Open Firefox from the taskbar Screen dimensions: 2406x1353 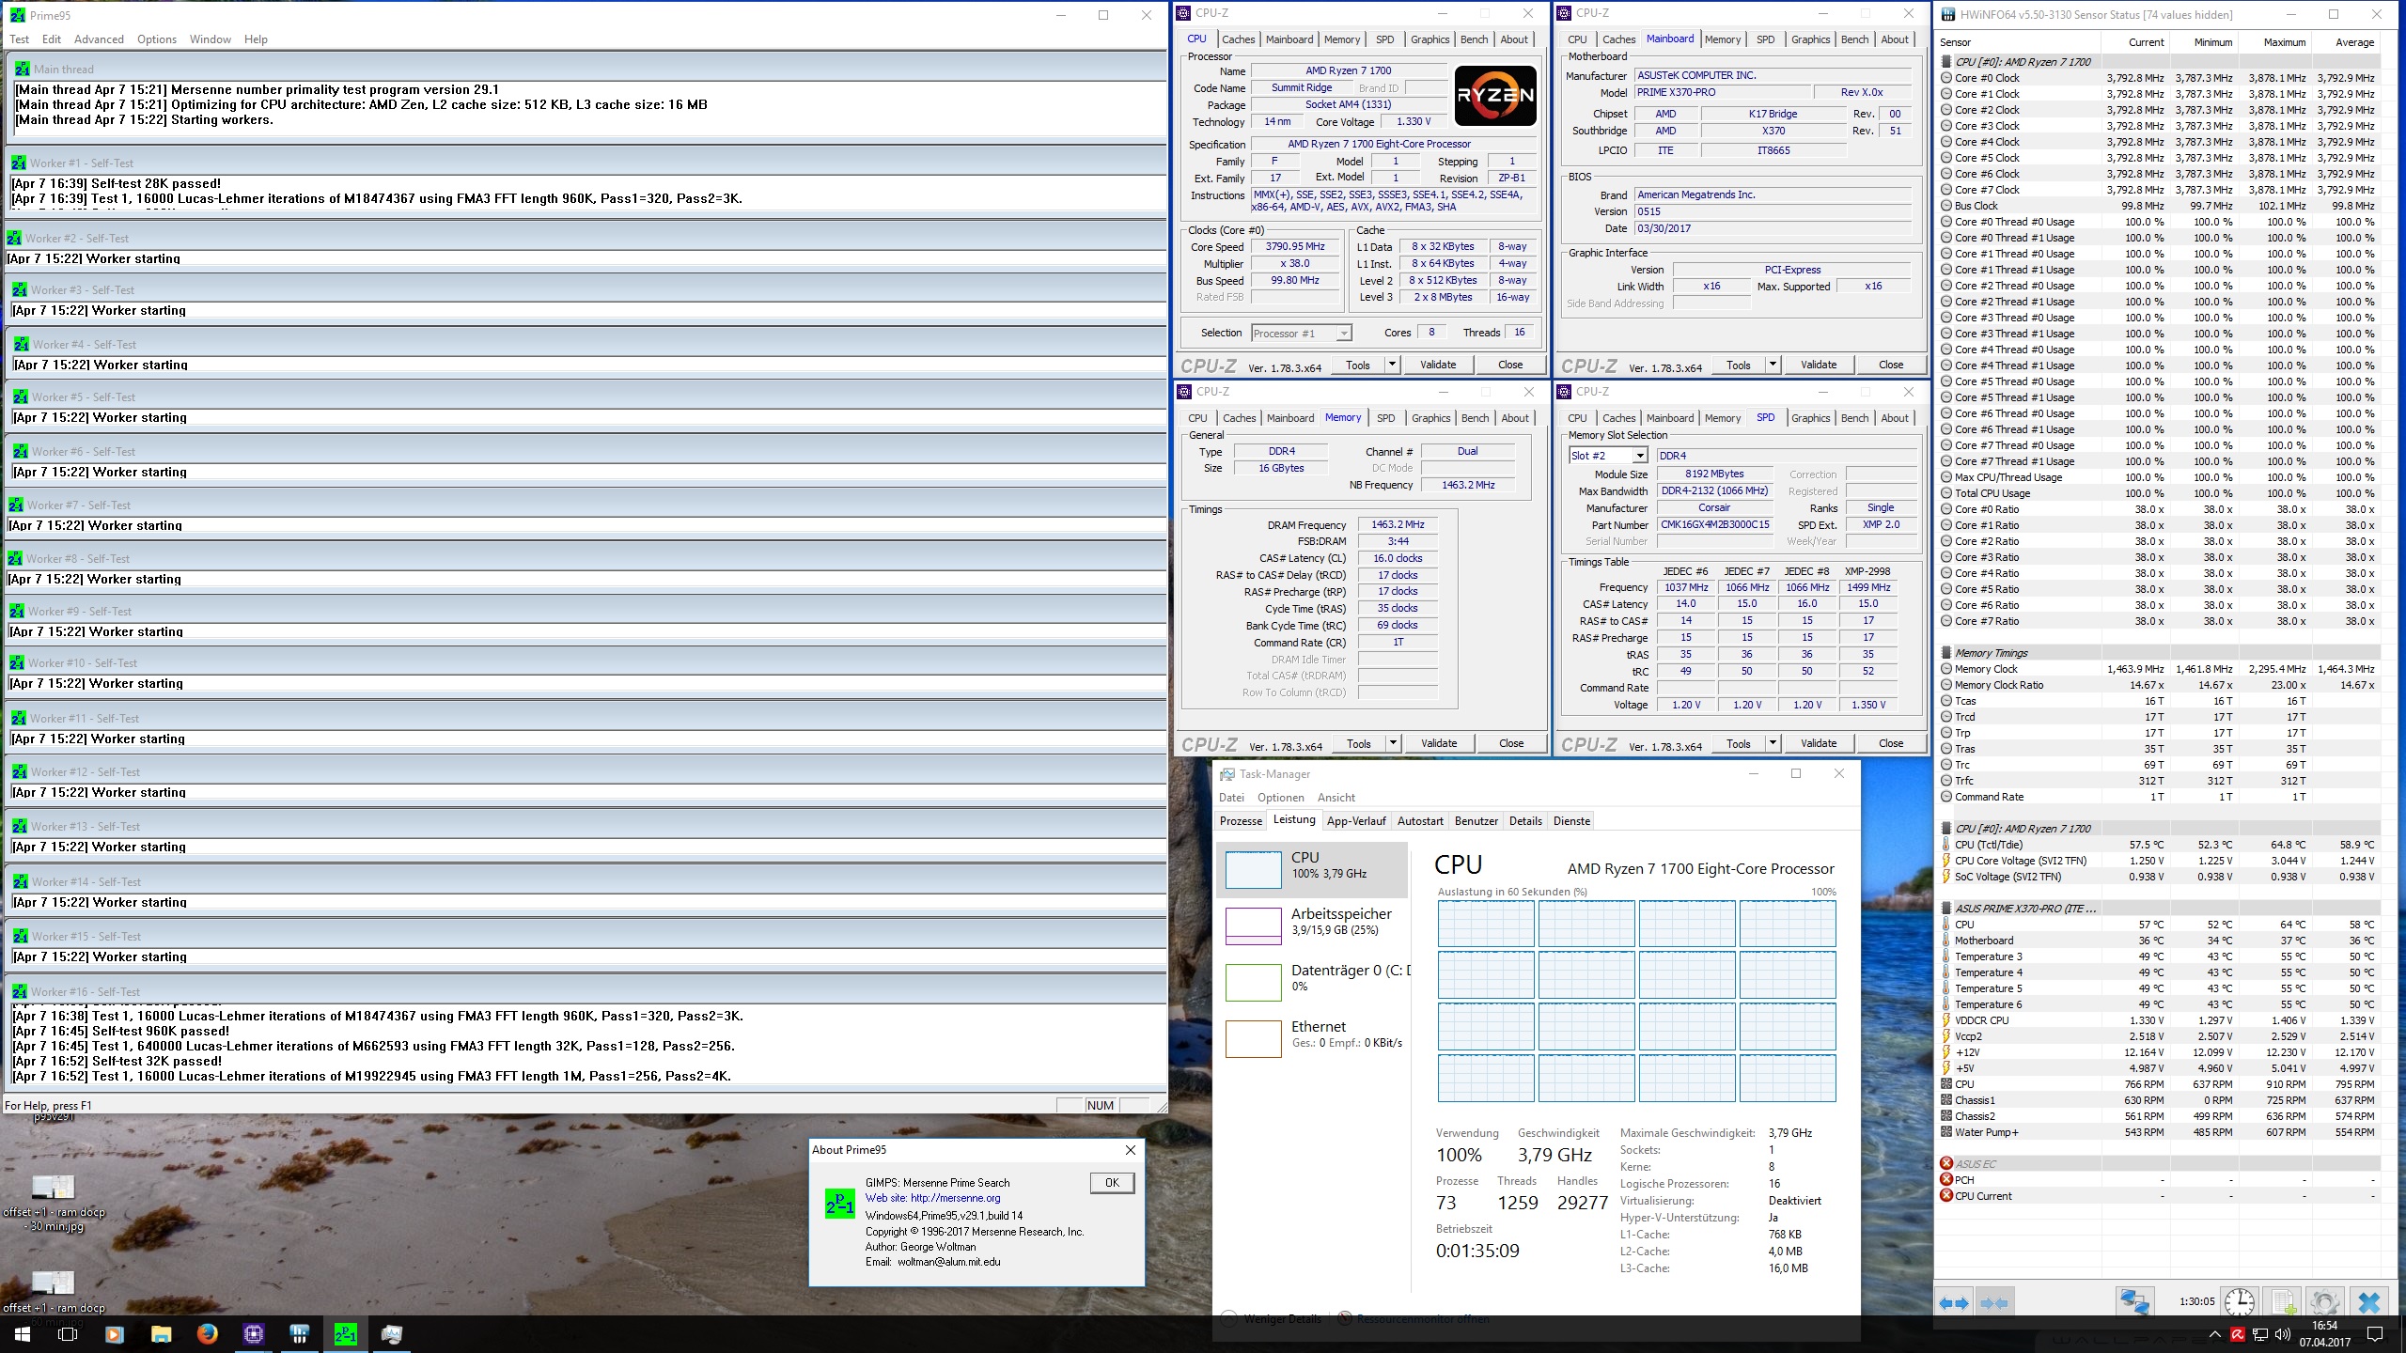point(207,1333)
